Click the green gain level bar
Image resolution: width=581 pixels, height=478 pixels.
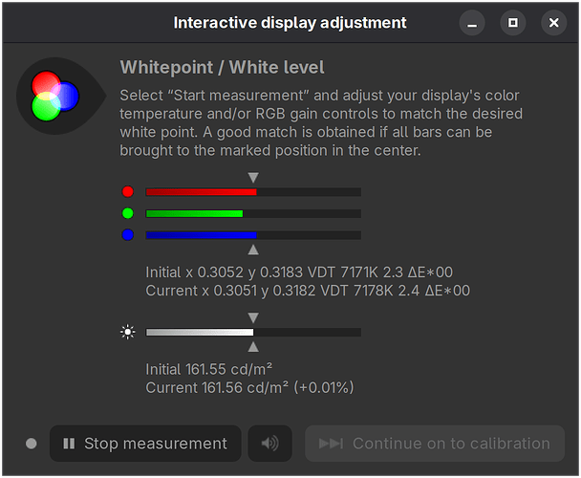253,213
